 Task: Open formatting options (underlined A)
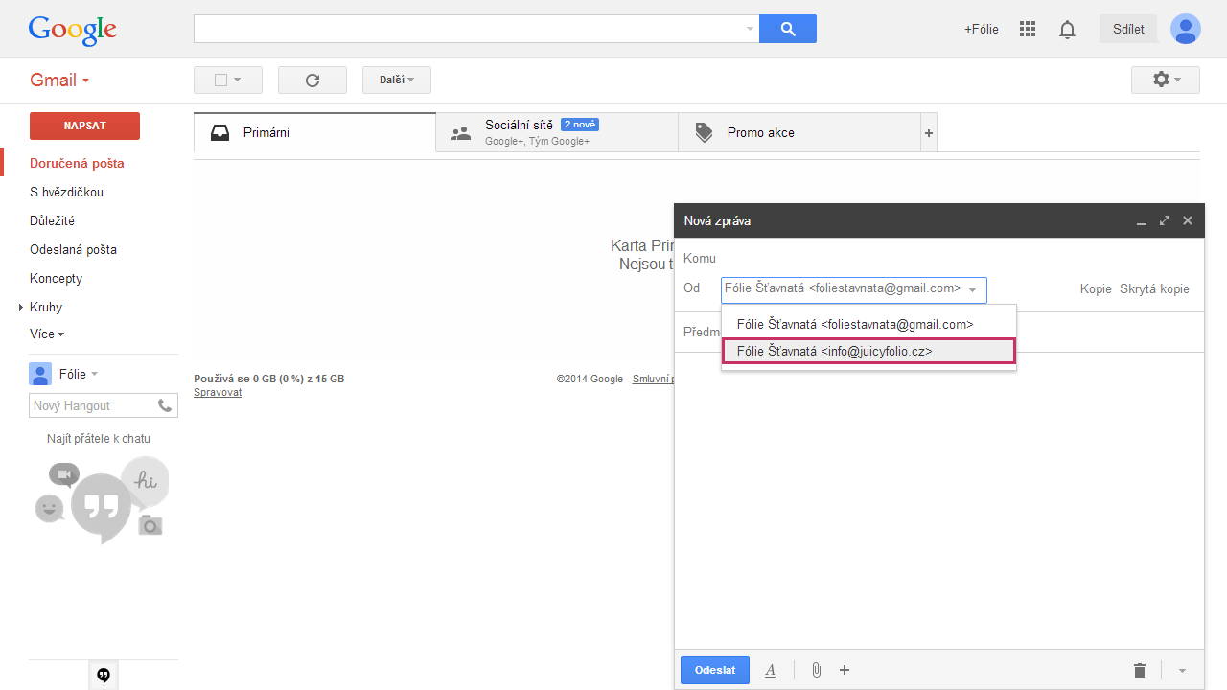[x=770, y=670]
